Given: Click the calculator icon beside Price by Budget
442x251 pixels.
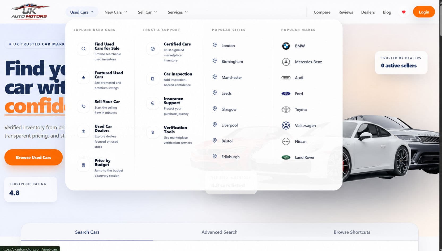Looking at the screenshot, I should [83, 165].
